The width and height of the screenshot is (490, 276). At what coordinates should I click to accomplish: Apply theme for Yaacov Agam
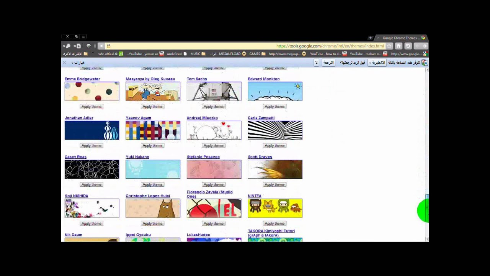point(152,146)
